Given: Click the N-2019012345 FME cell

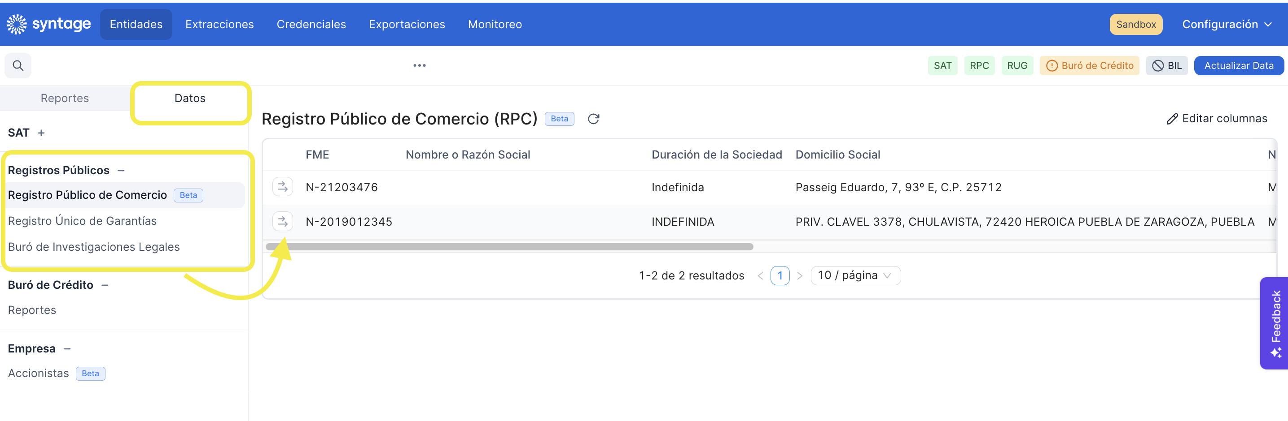Looking at the screenshot, I should click(349, 222).
